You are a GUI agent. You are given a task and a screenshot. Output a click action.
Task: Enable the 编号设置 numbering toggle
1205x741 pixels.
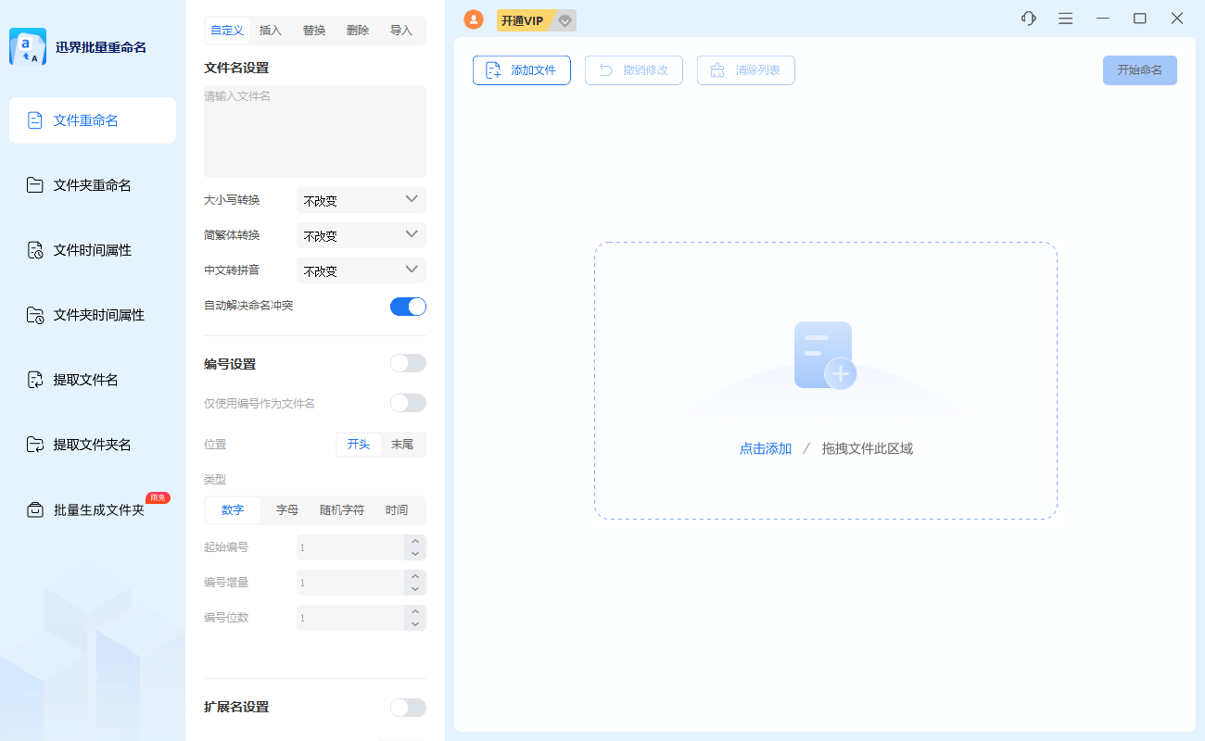tap(408, 362)
